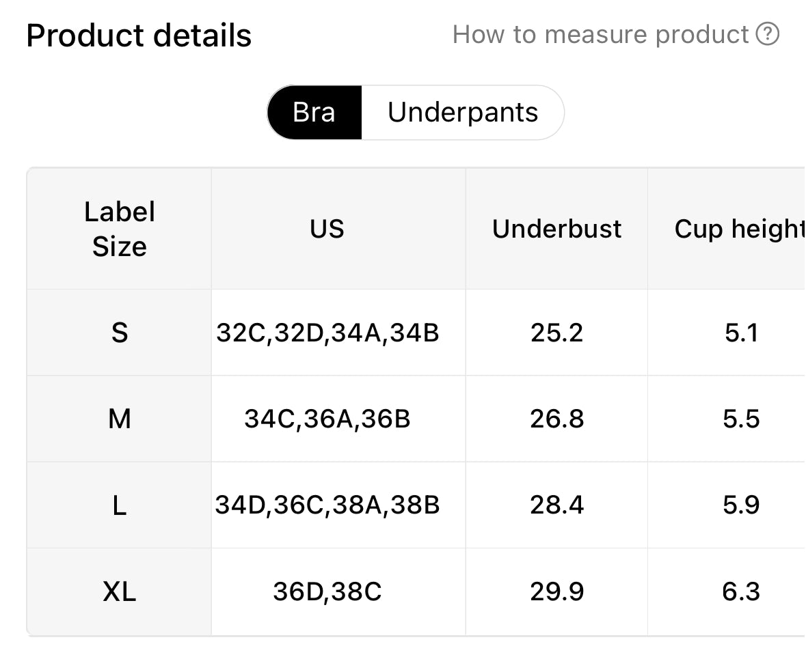Screen dimensions: 806x657
Task: Click the Underbust column header
Action: pos(556,229)
